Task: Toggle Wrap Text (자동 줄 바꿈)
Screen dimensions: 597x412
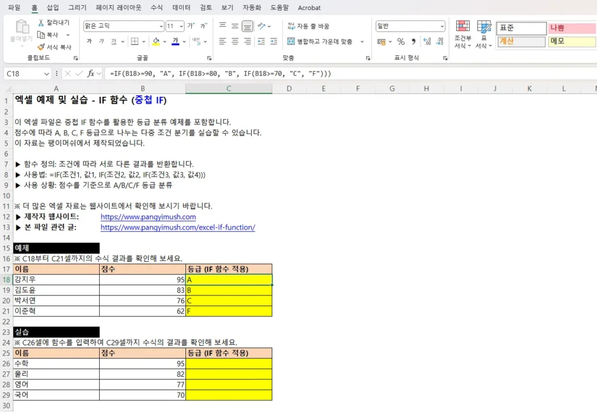Action: 308,26
